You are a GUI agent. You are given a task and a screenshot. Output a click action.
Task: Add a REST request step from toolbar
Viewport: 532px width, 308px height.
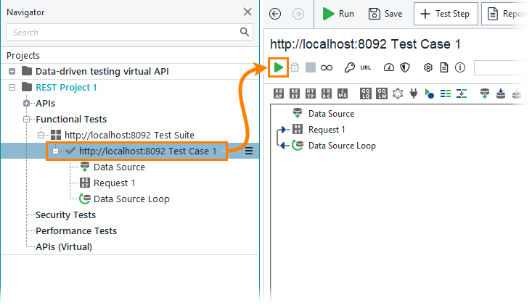tap(295, 93)
